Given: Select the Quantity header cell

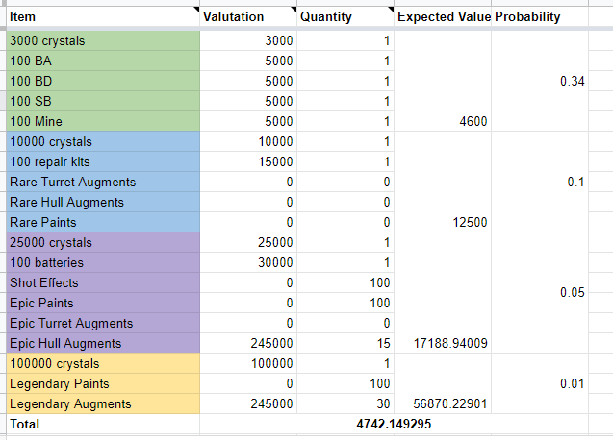Looking at the screenshot, I should pos(345,16).
